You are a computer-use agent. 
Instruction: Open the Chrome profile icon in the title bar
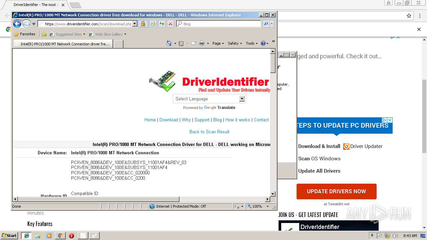388,3
